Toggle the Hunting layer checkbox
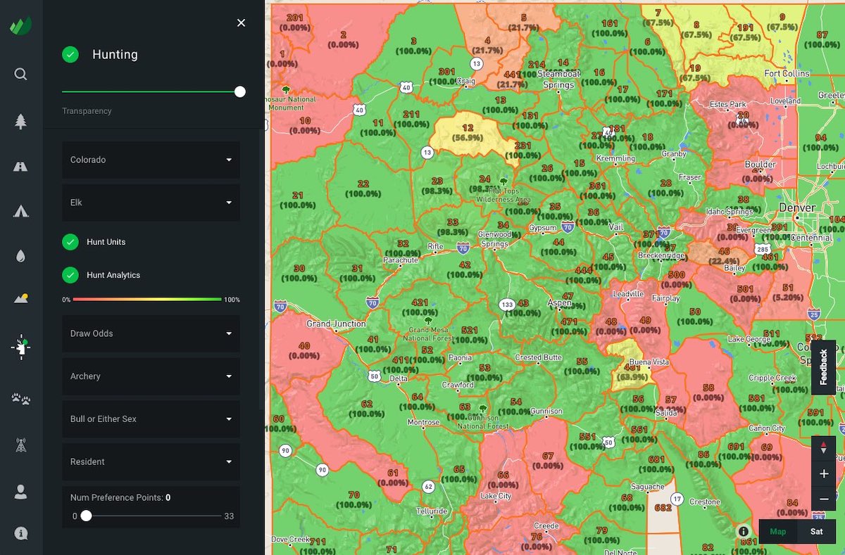This screenshot has height=555, width=845. 70,54
